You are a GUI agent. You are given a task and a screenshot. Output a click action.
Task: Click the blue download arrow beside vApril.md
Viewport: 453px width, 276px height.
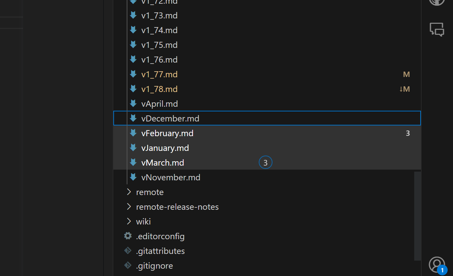(133, 104)
